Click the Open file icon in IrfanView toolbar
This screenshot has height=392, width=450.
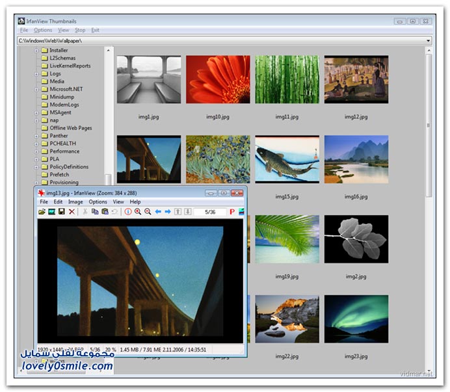[x=42, y=212]
